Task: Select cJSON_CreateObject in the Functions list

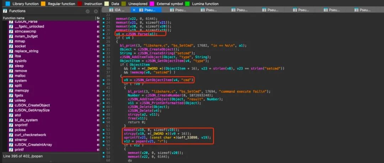Action: click(x=32, y=105)
